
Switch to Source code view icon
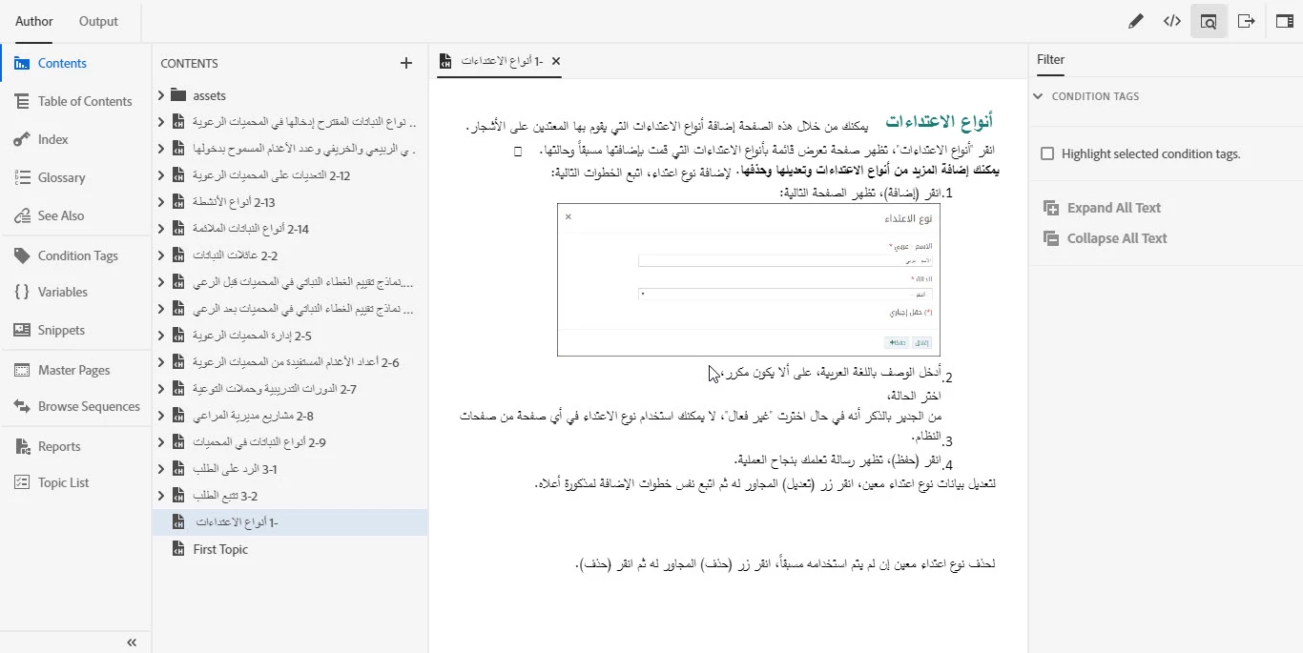coord(1172,21)
